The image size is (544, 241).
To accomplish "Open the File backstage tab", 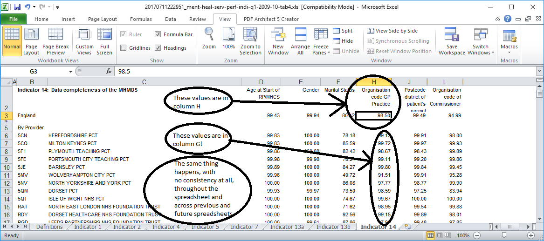I will (x=14, y=20).
